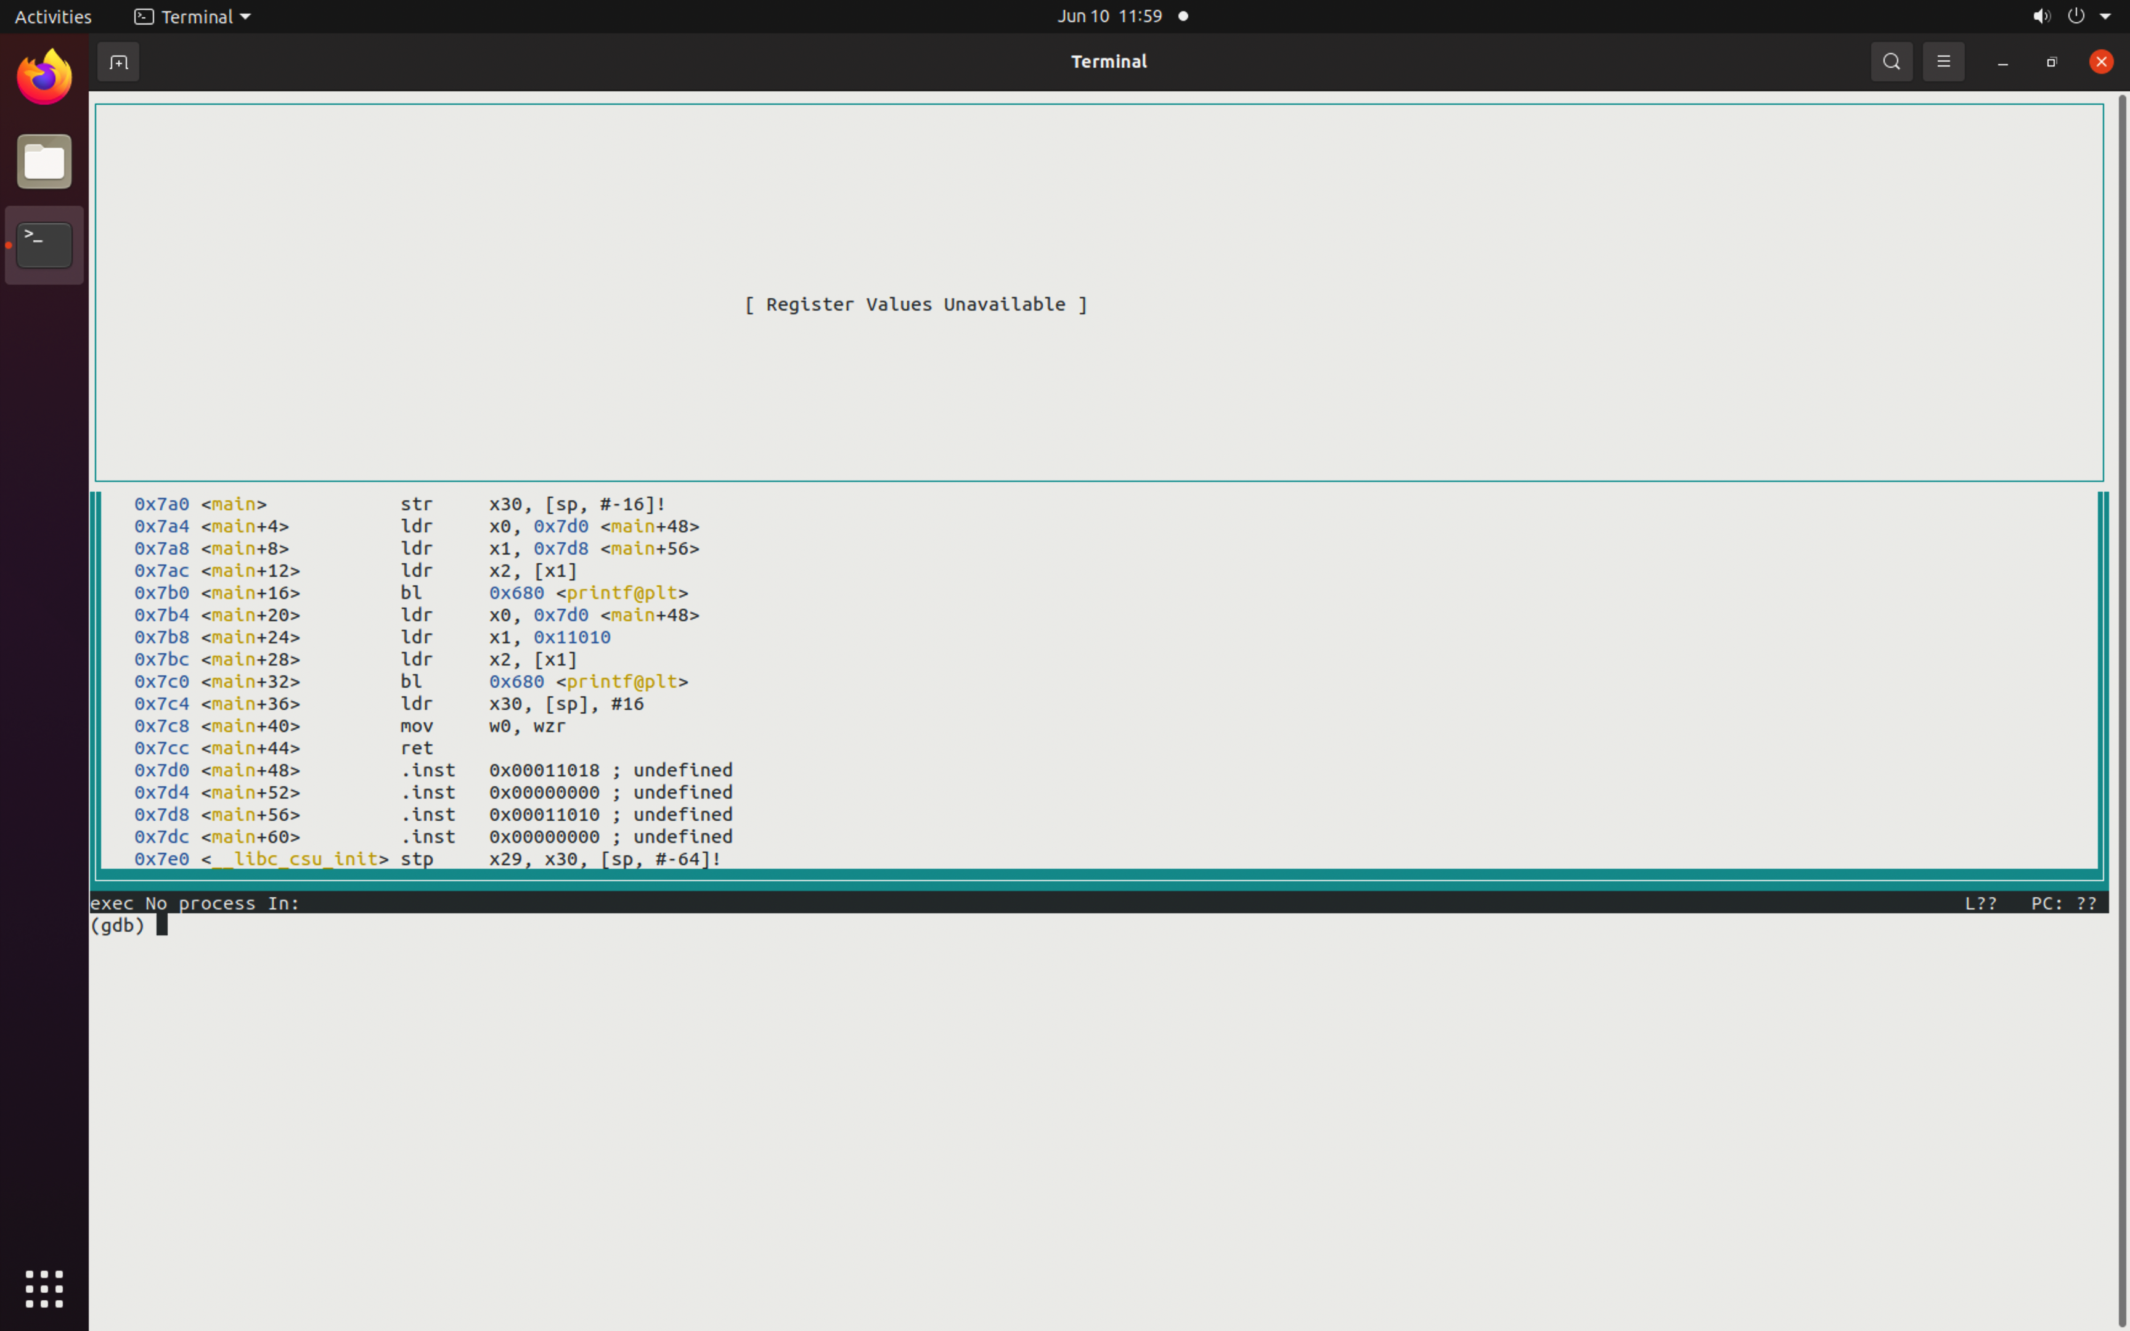This screenshot has height=1331, width=2130.
Task: Click the PC: ?? indicator in status bar
Action: pos(2063,903)
